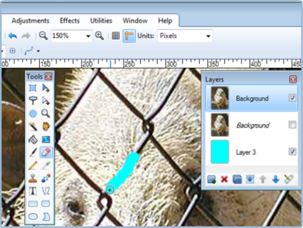Select the Magic Wand tool
303x228 pixels.
[x=33, y=127]
